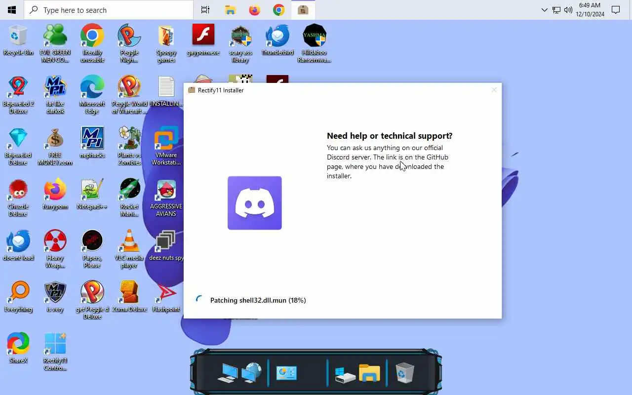This screenshot has height=395, width=632.
Task: Click the 'Type here to search' box
Action: point(109,10)
